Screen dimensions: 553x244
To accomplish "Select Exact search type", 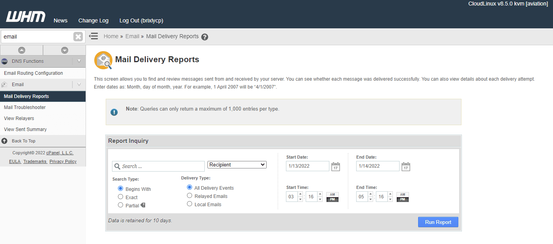I will pyautogui.click(x=121, y=197).
